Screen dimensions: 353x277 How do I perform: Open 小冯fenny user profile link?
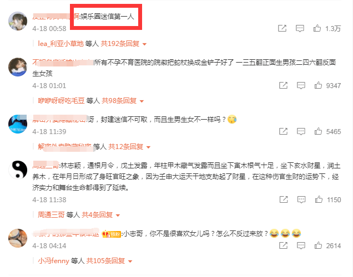(54, 261)
